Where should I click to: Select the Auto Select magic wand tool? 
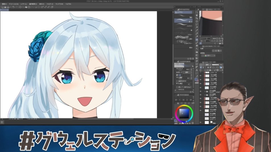tap(197, 27)
